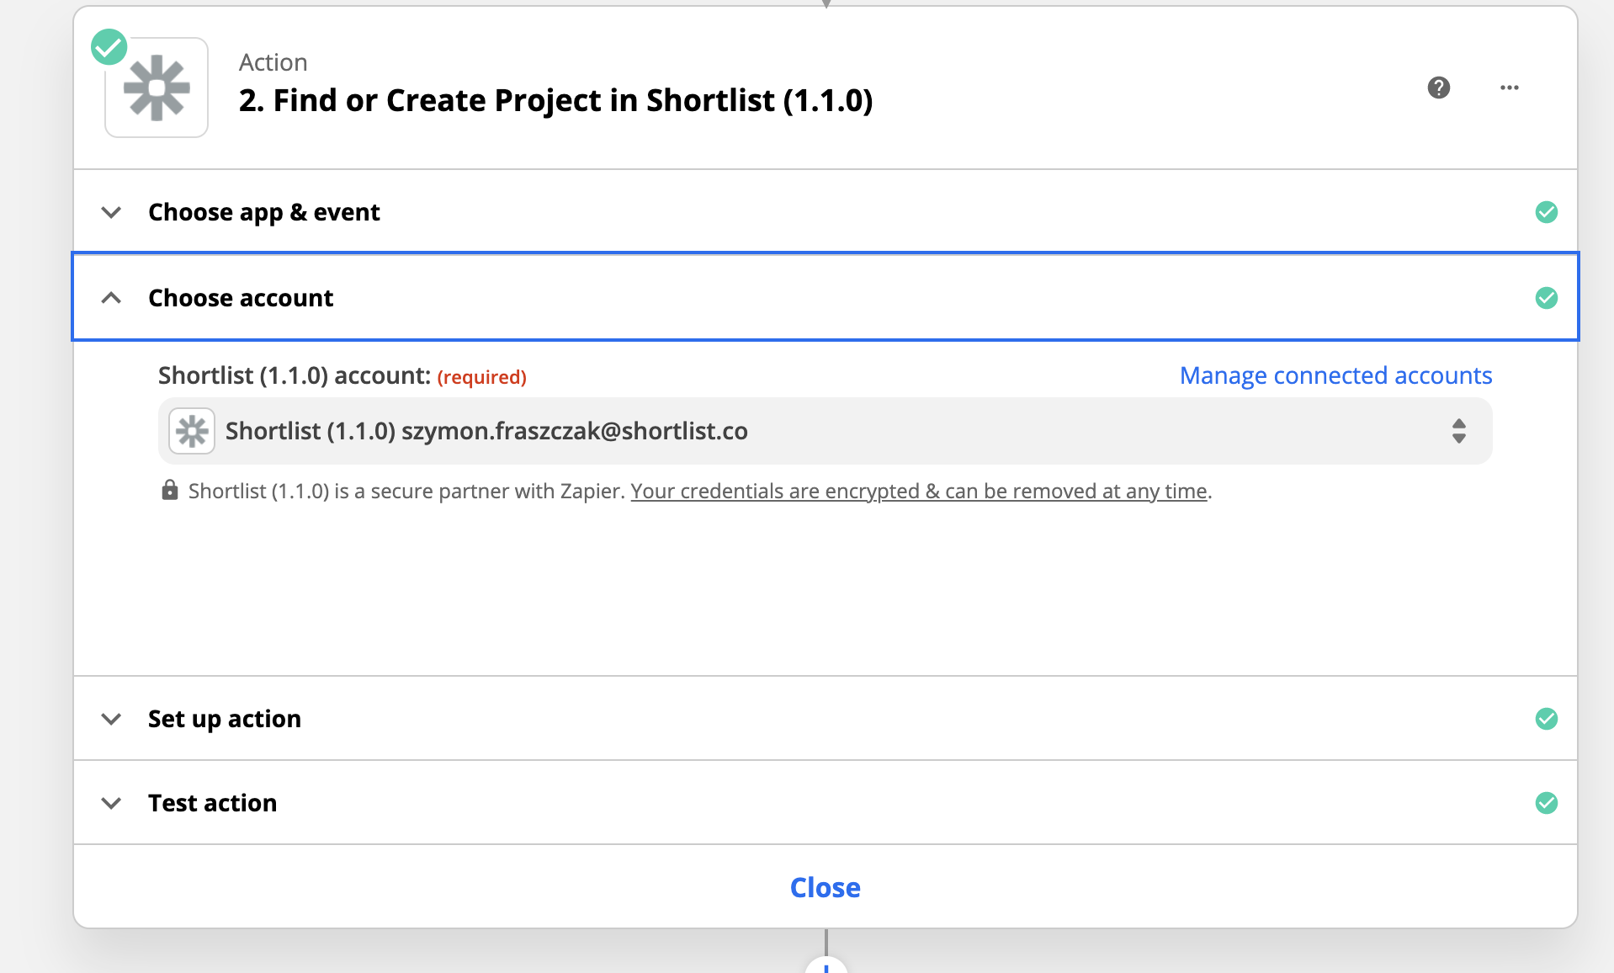Click the step title Find or Create Project

[x=555, y=100]
